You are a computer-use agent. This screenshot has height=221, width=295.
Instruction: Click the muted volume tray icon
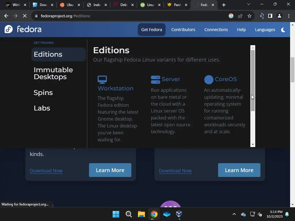point(260,214)
